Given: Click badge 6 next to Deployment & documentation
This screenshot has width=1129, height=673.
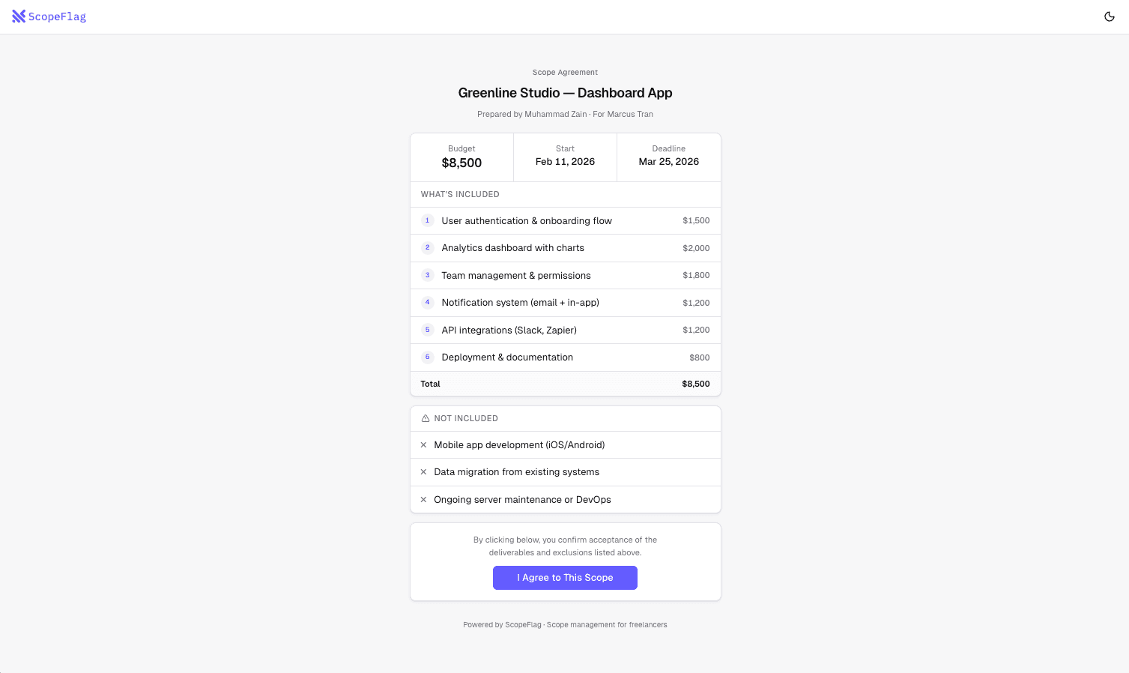Looking at the screenshot, I should point(428,357).
